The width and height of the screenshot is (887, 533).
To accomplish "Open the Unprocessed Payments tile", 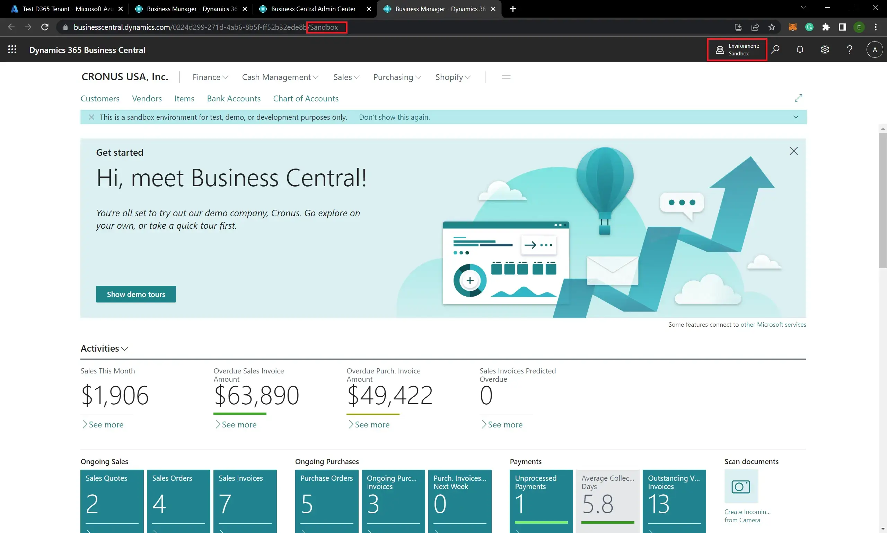I will pyautogui.click(x=541, y=501).
